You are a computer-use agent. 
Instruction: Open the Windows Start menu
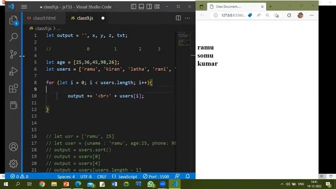point(6,184)
